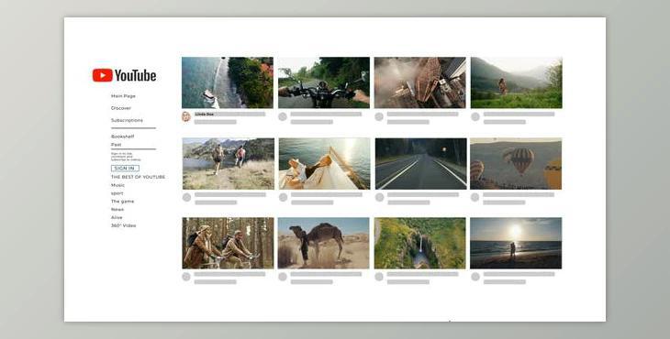Open the Discover menu item
670x339 pixels.
point(121,108)
